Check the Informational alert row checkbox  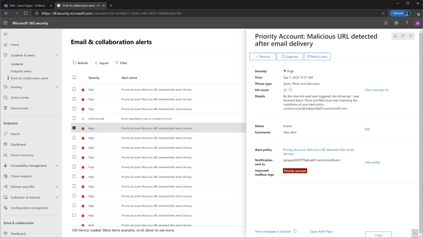click(74, 118)
